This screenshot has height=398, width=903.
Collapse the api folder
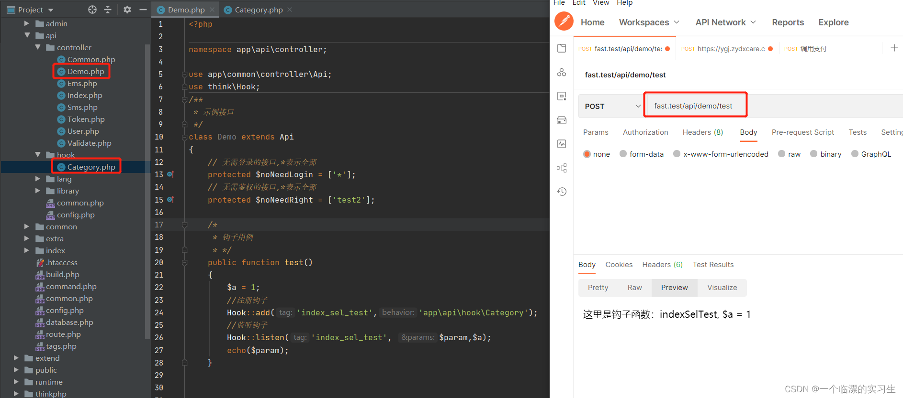click(x=27, y=35)
